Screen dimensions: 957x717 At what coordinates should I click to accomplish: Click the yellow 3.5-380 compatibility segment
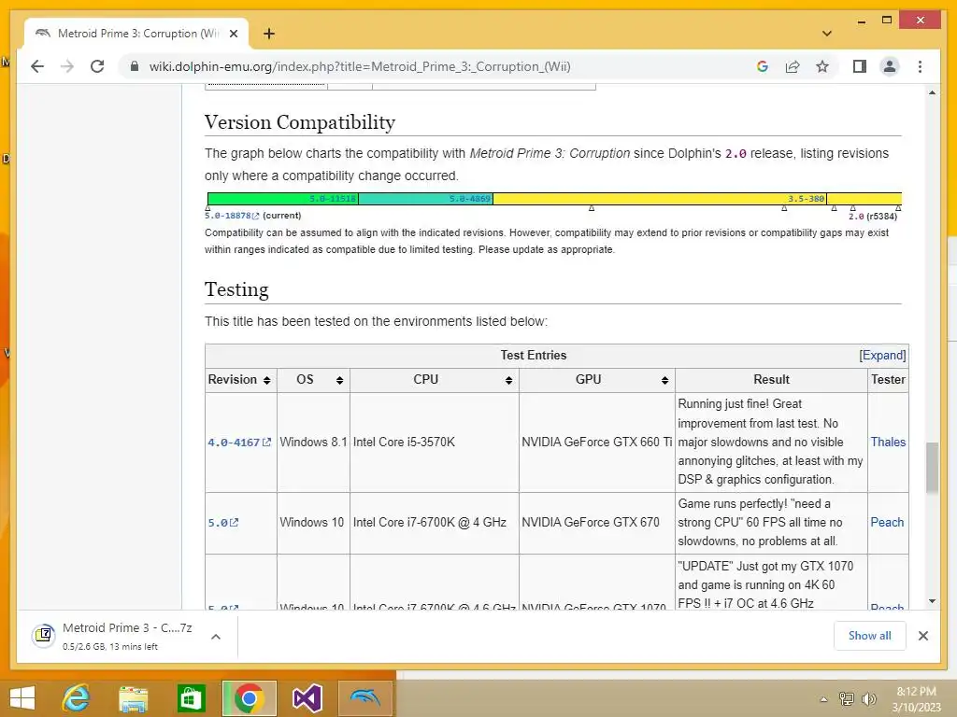[x=660, y=199]
